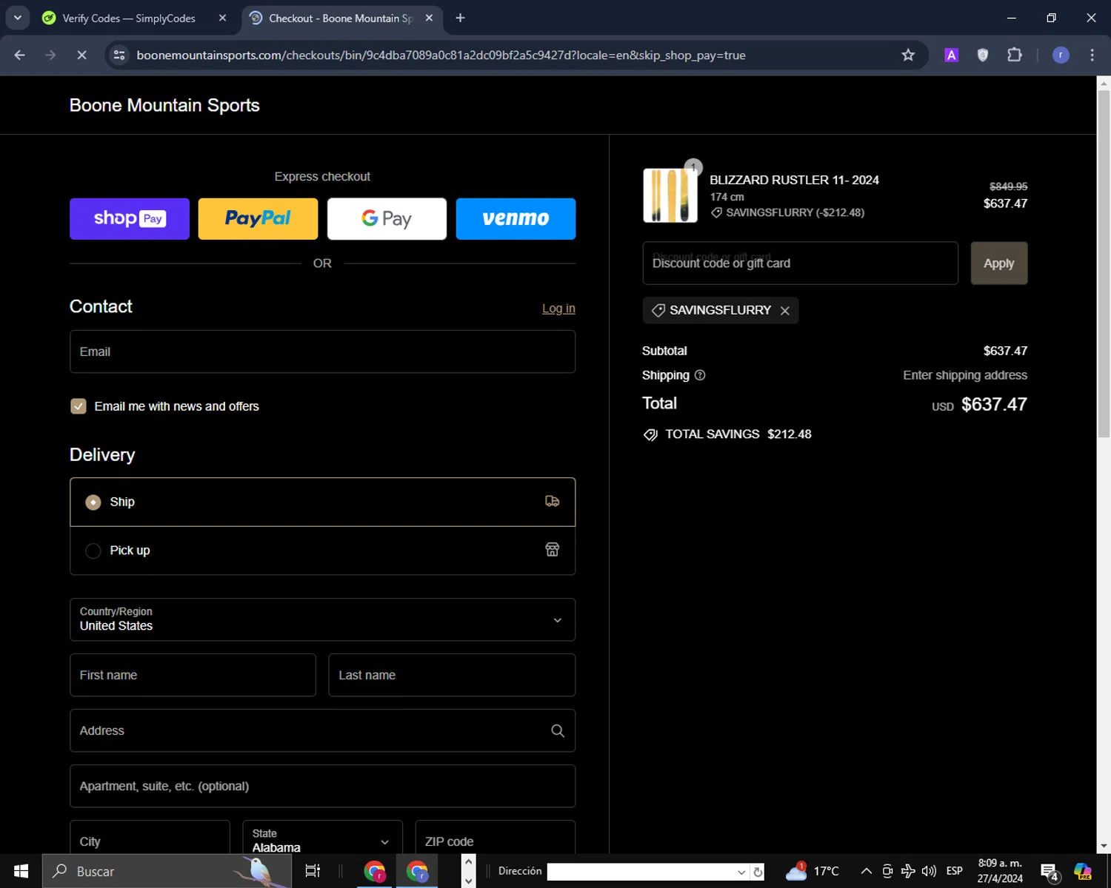Open the taskbar clock and date
Image resolution: width=1111 pixels, height=888 pixels.
(x=1000, y=871)
